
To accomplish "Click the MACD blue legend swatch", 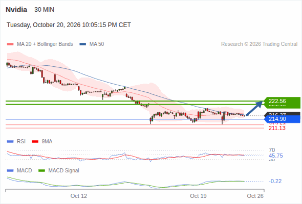I will [10, 170].
